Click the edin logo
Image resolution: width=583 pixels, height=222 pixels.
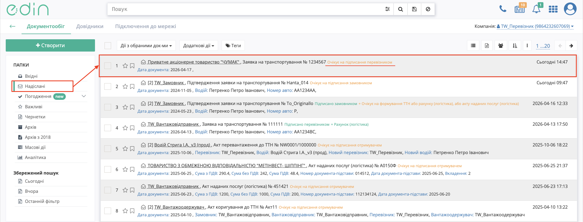point(28,9)
